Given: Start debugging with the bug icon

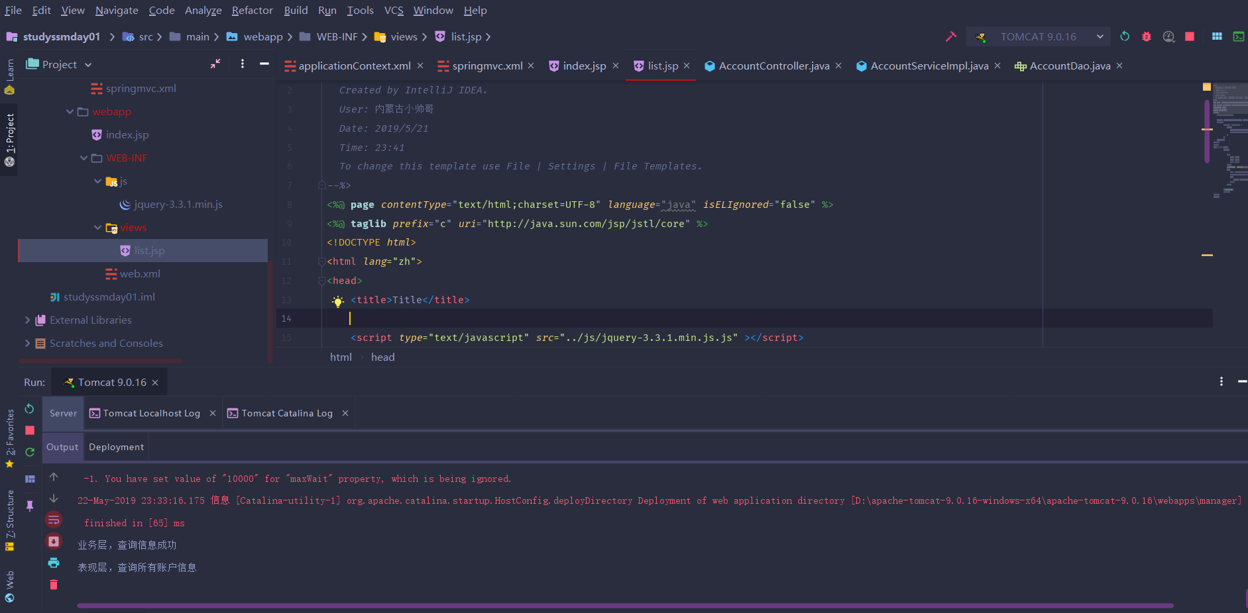Looking at the screenshot, I should 1147,36.
